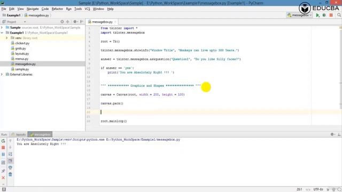
Task: Collapse all icon in Project panel
Action: click(x=68, y=22)
